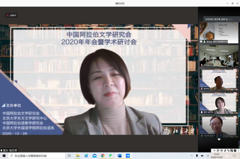Viewport: 240px width, 159px height.
Task: Open File Explorer from the taskbar
Action: [x=78, y=155]
